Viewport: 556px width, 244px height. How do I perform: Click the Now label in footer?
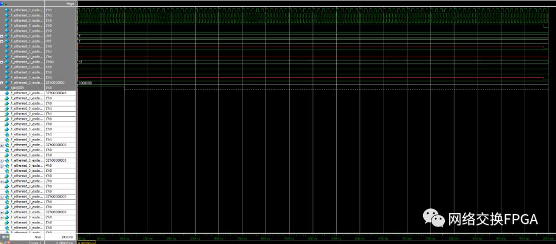click(x=38, y=237)
